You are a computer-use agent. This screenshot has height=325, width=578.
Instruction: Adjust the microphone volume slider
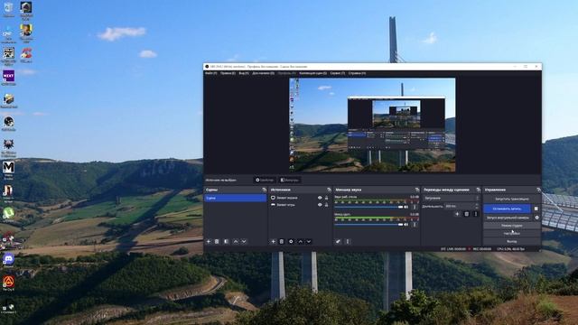coord(368,225)
